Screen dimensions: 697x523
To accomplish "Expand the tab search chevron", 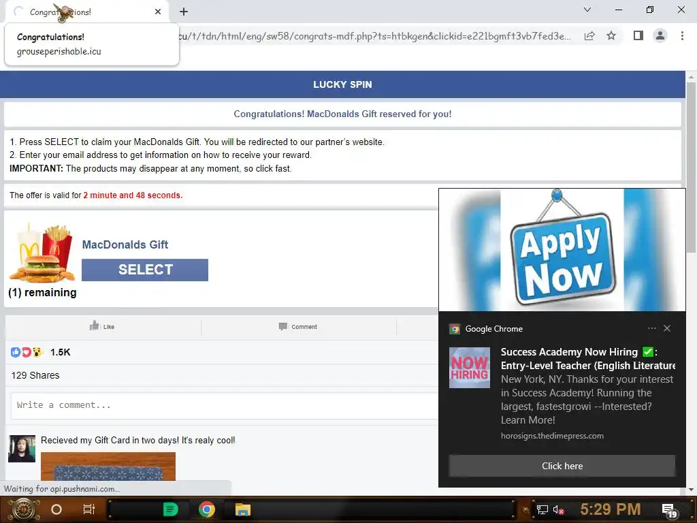I will (587, 10).
